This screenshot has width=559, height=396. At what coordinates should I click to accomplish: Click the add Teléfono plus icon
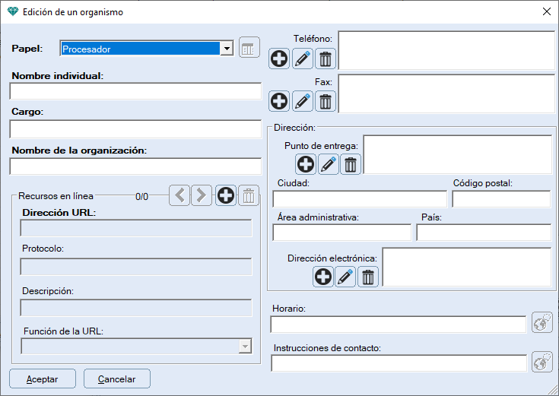(x=279, y=59)
